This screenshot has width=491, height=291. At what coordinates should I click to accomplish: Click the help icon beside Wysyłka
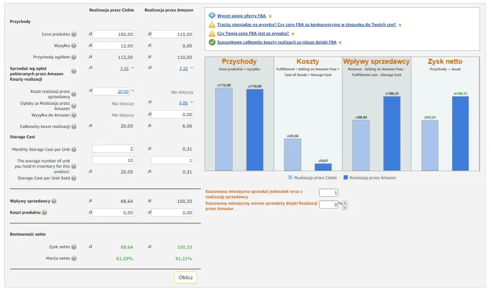coord(74,46)
